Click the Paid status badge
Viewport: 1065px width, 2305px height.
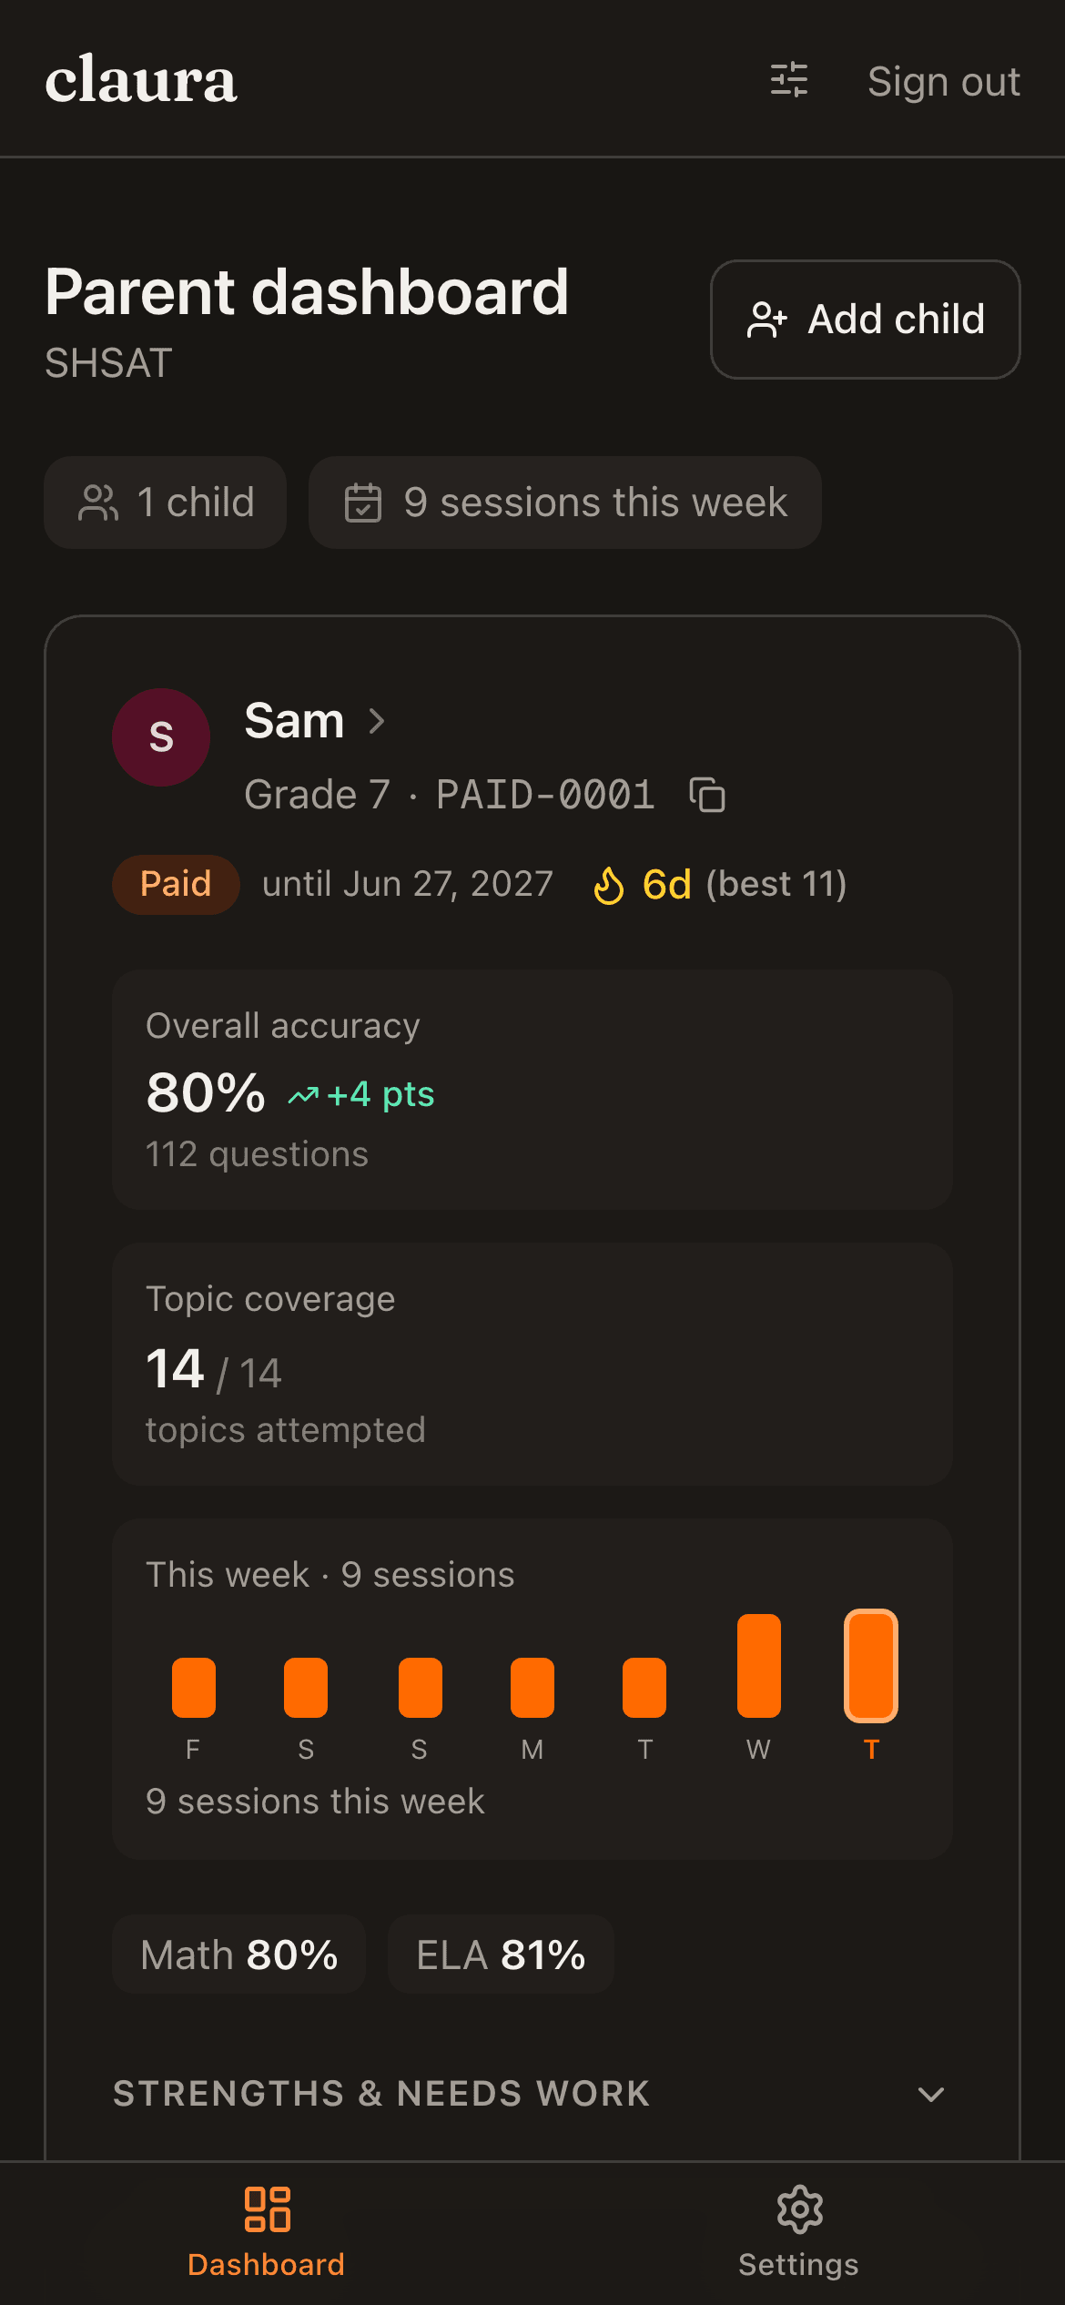point(176,884)
